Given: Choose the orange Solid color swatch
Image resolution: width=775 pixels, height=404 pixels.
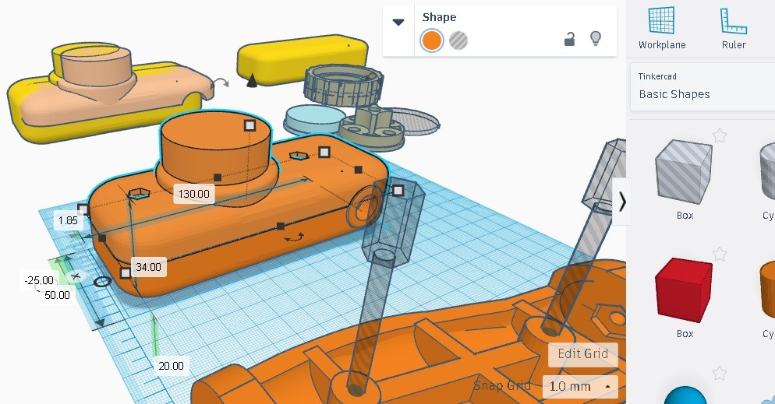Looking at the screenshot, I should 431,40.
